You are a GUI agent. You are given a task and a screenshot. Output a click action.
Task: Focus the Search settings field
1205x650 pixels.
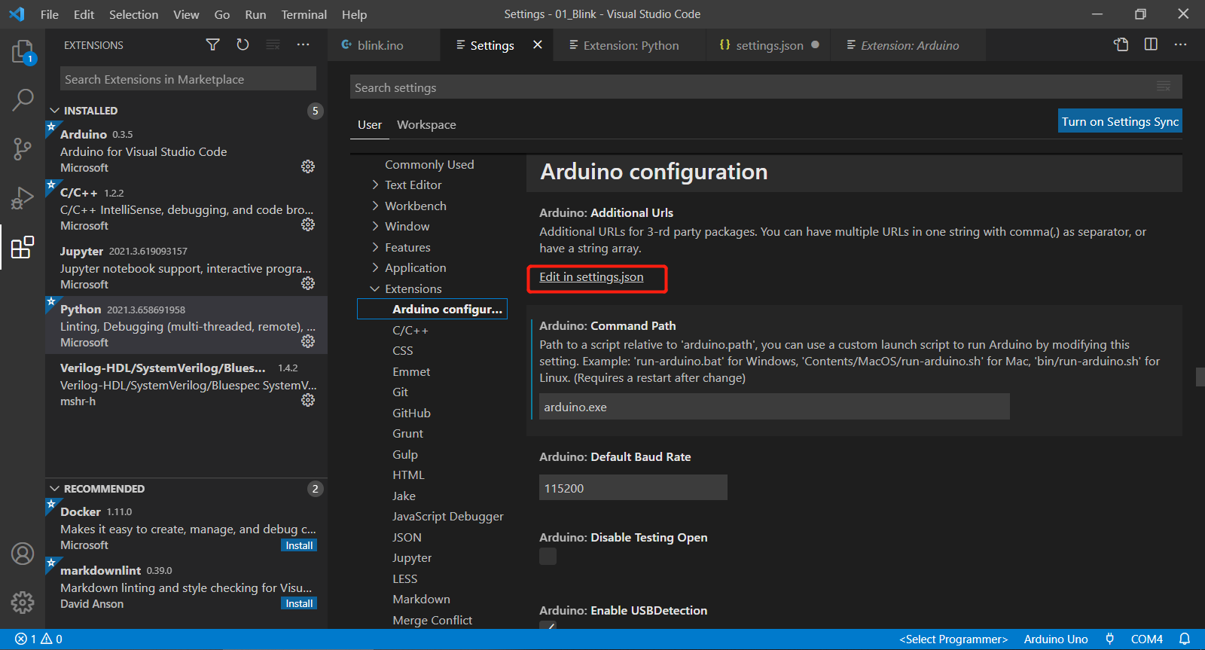pos(766,87)
